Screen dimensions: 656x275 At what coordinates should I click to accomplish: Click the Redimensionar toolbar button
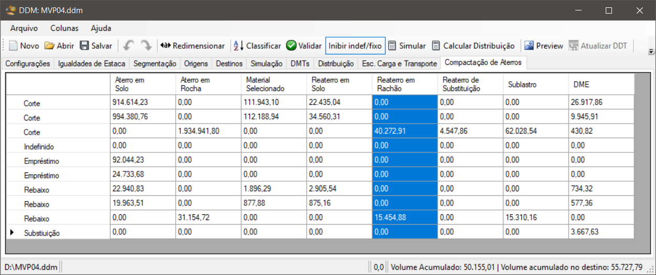pyautogui.click(x=192, y=46)
